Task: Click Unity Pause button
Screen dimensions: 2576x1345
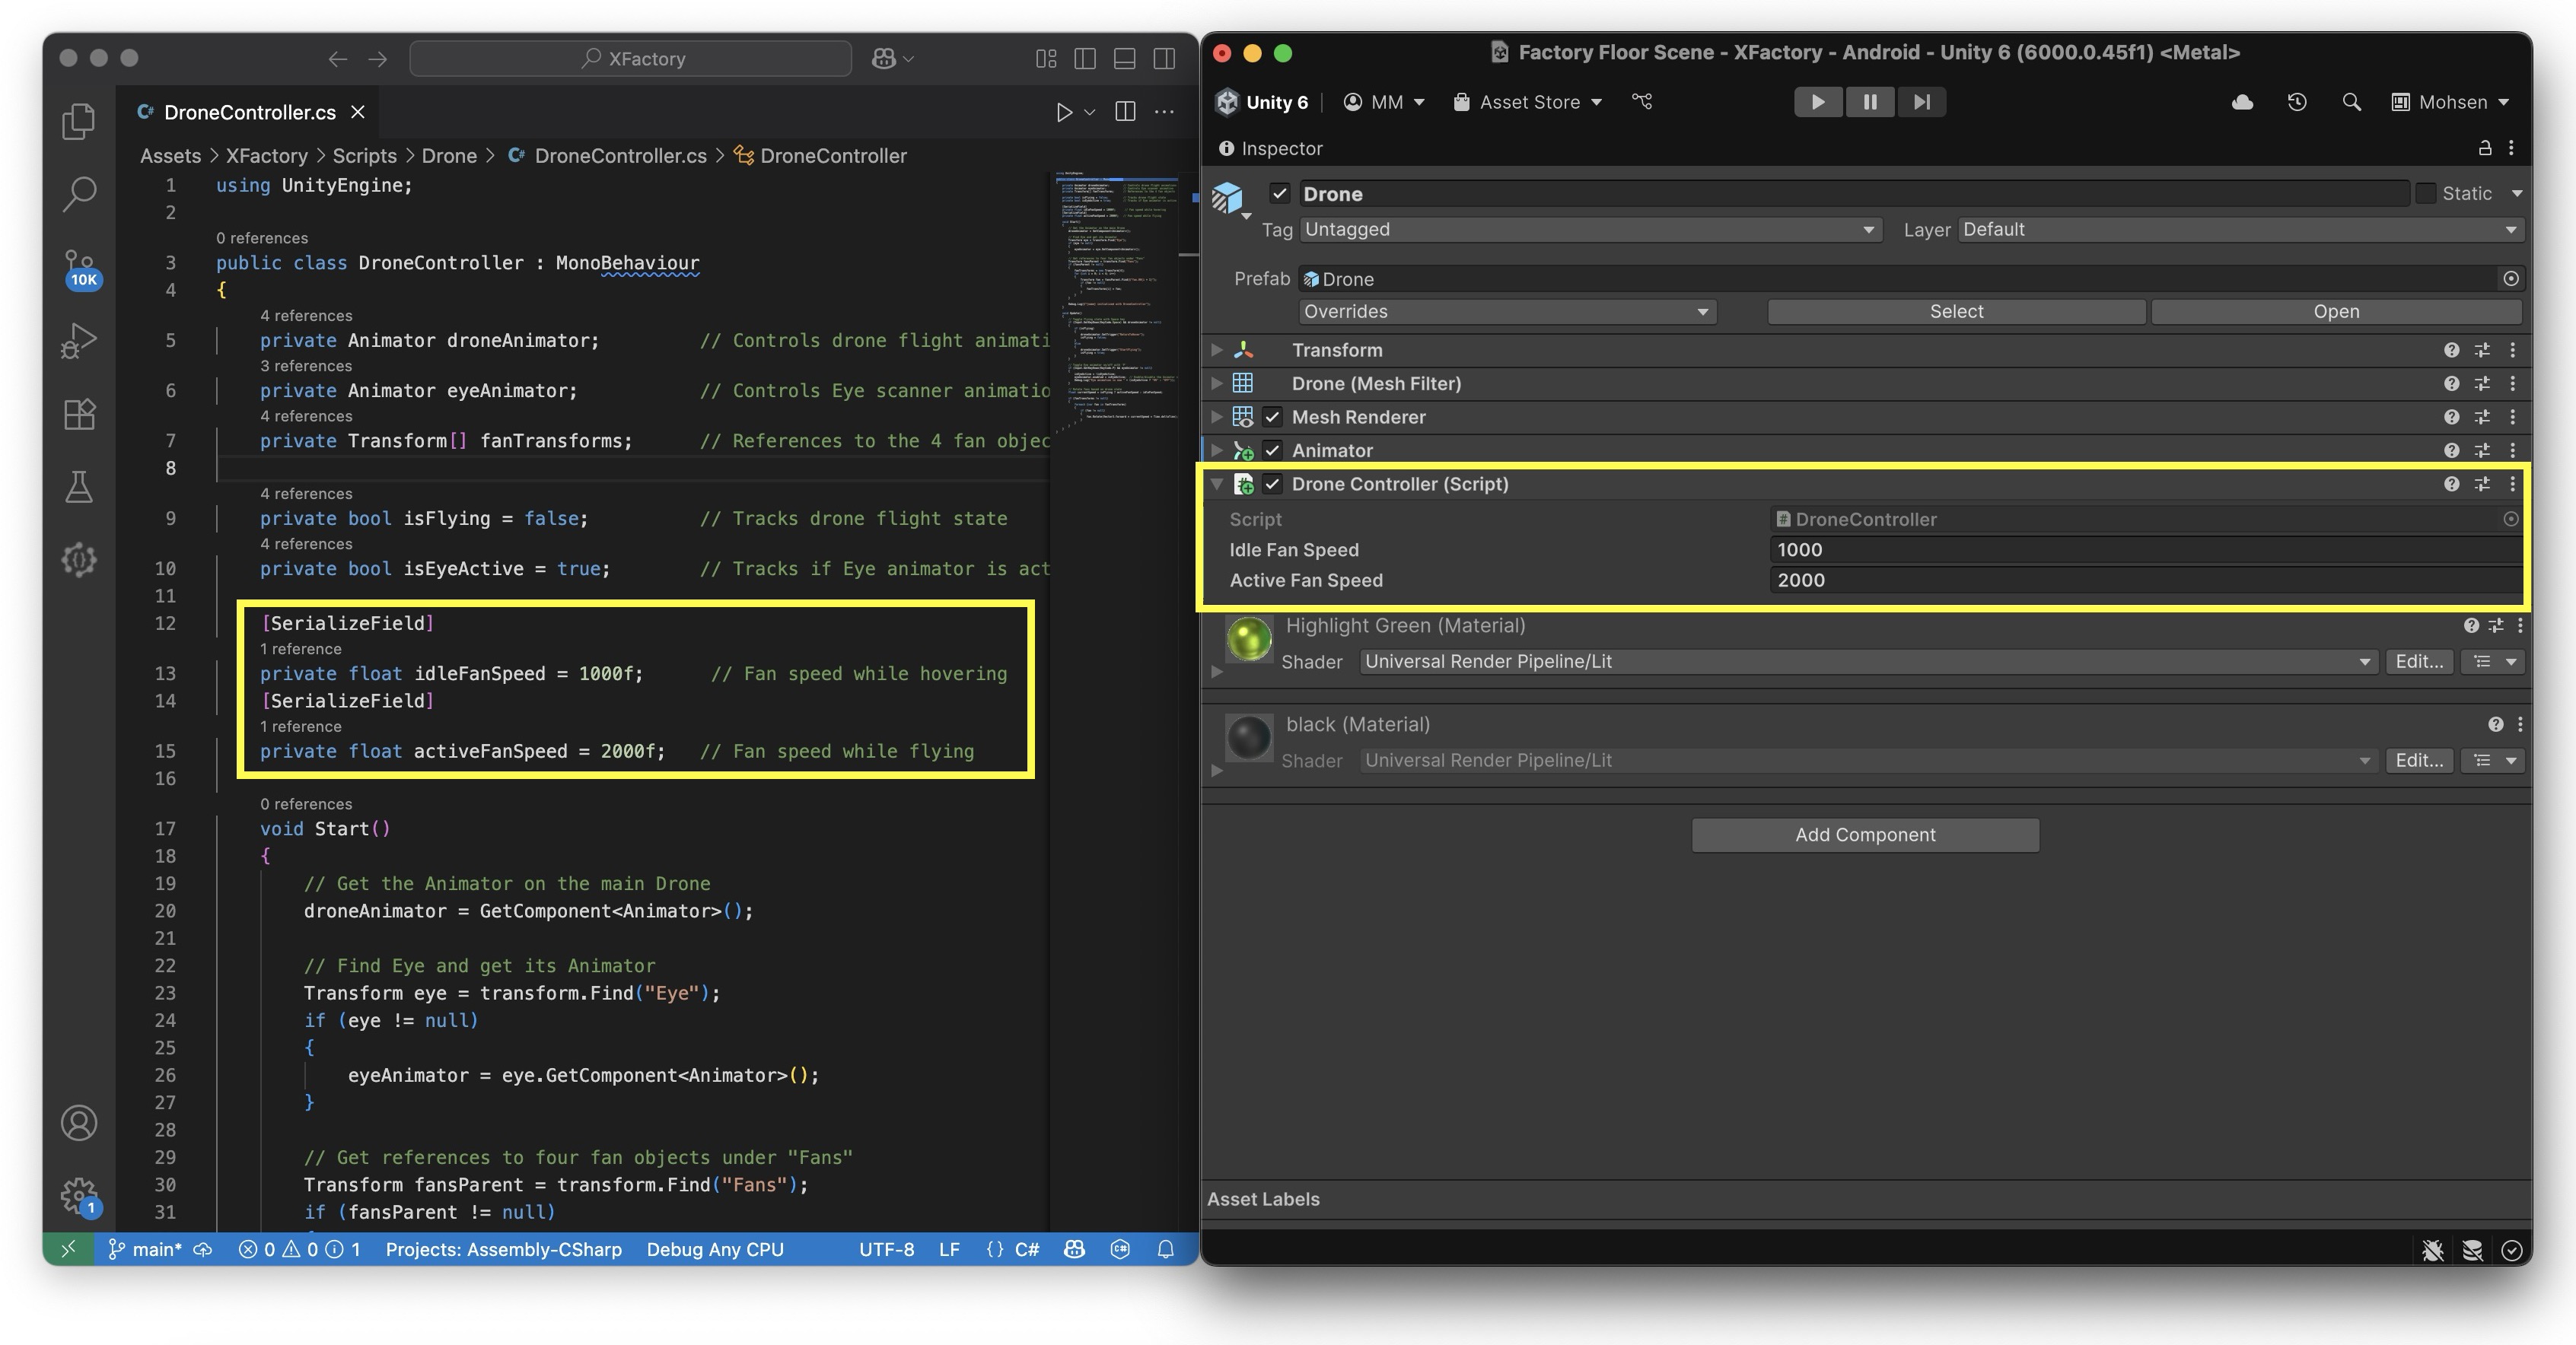Action: tap(1869, 102)
